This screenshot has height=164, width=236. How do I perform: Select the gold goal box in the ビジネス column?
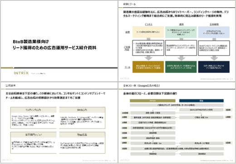tap(148, 67)
